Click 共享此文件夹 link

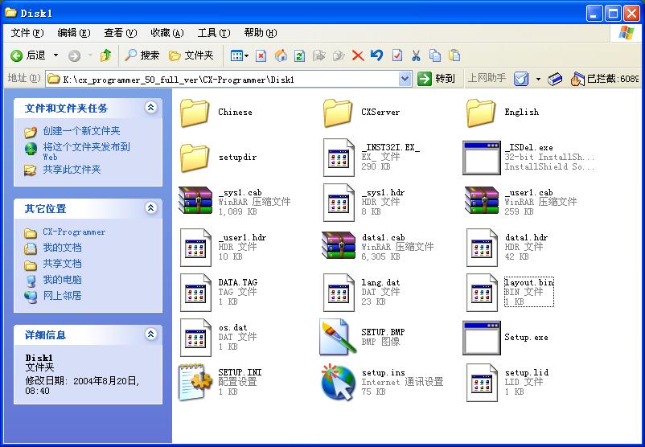pyautogui.click(x=72, y=170)
